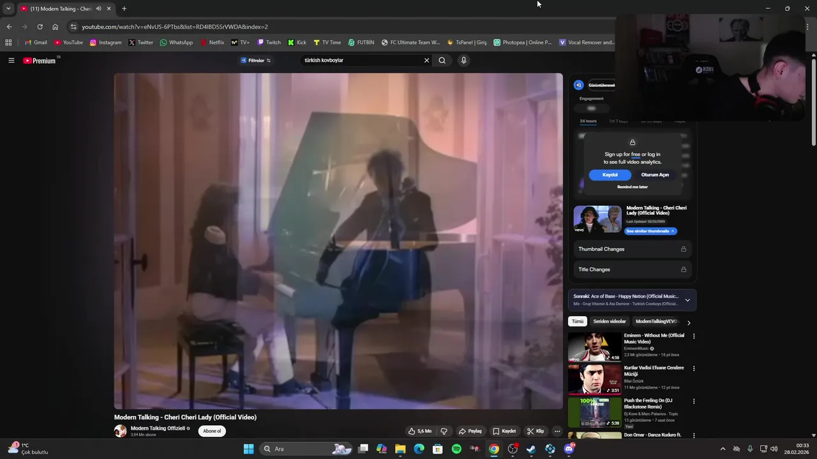817x459 pixels.
Task: View site information icon in address bar
Action: (x=73, y=27)
